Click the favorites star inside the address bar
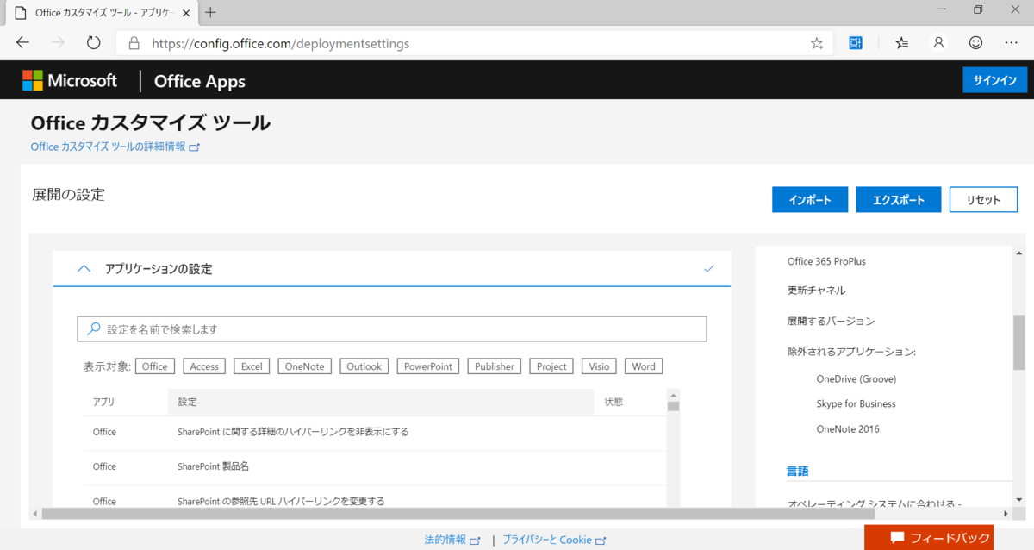This screenshot has width=1034, height=550. click(x=816, y=42)
